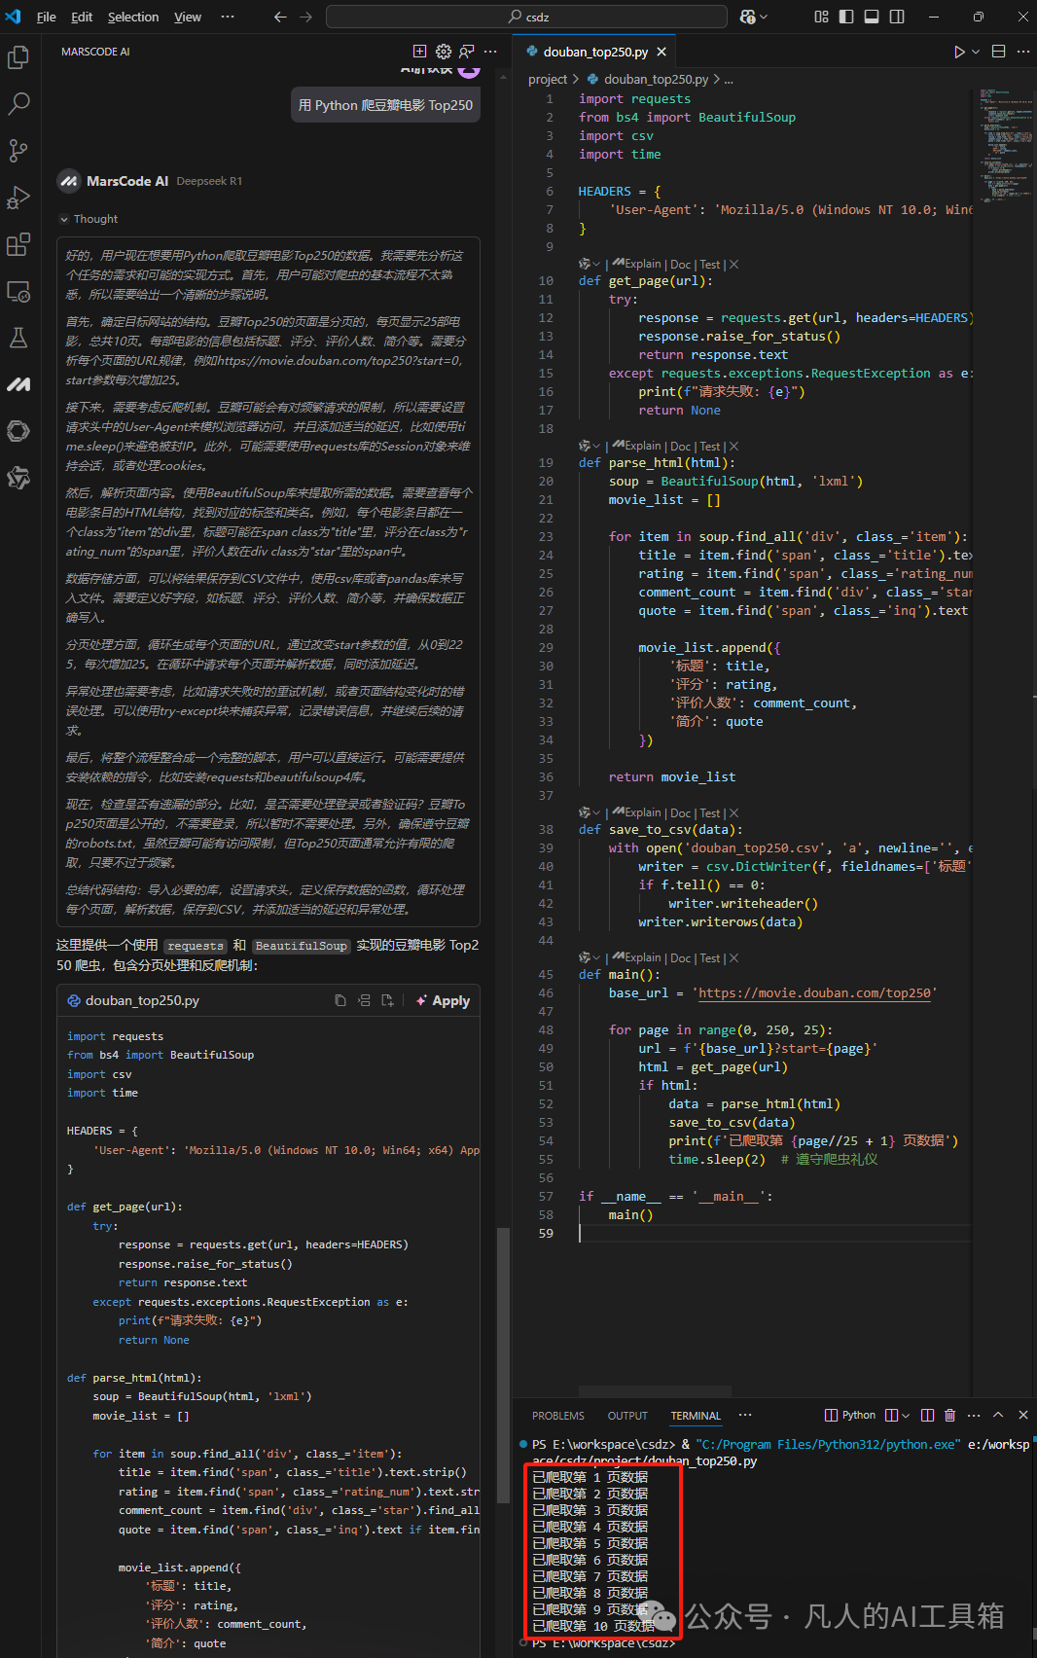Open breadcrumb ellipsis after douban_top250.py
1037x1658 pixels.
click(730, 80)
